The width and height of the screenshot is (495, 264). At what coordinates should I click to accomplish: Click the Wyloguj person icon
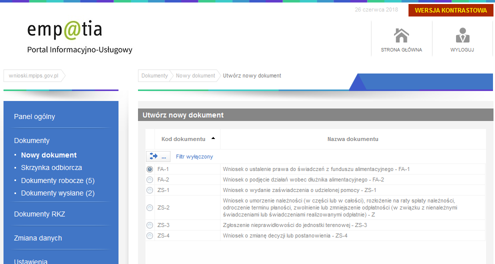pos(462,35)
